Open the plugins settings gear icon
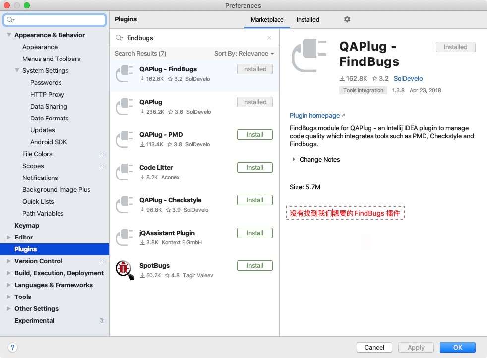487x358 pixels. (347, 19)
